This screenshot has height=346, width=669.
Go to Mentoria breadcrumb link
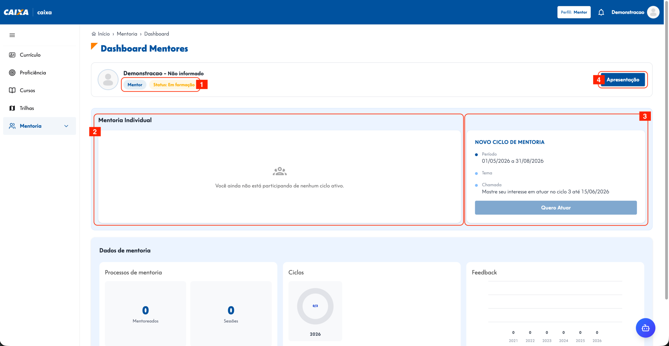pos(127,34)
